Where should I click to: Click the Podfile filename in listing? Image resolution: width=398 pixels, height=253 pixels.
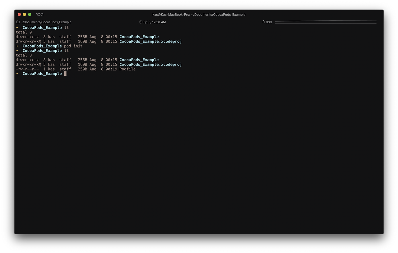[127, 69]
